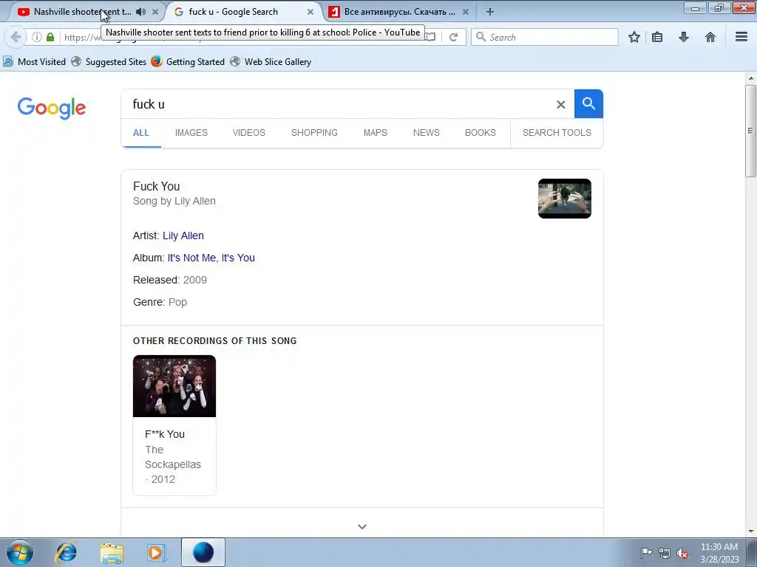Open the Suggested Sites bookmark
Screen dimensions: 757x567
pyautogui.click(x=109, y=62)
